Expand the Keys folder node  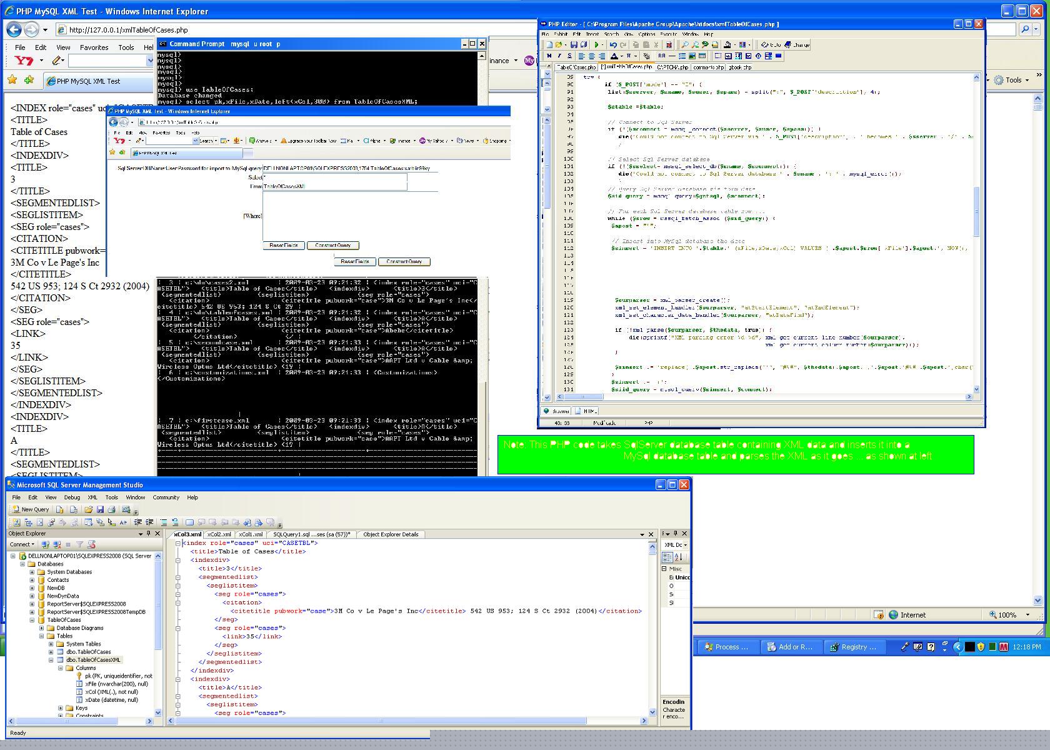click(x=61, y=708)
